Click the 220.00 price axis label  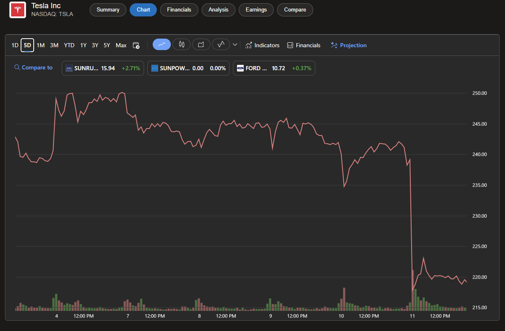coord(479,277)
